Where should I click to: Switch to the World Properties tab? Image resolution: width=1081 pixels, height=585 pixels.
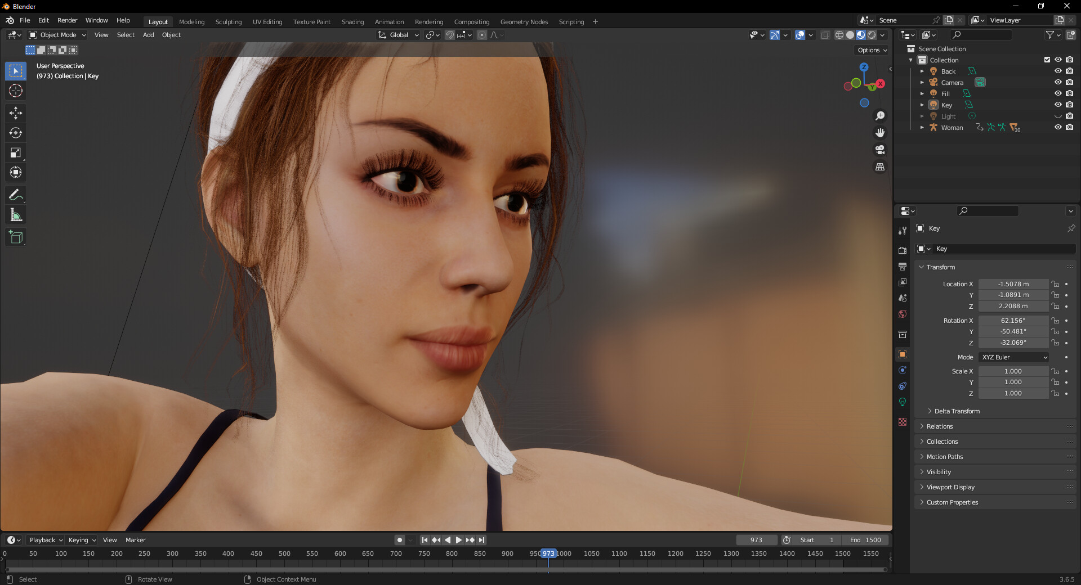903,314
